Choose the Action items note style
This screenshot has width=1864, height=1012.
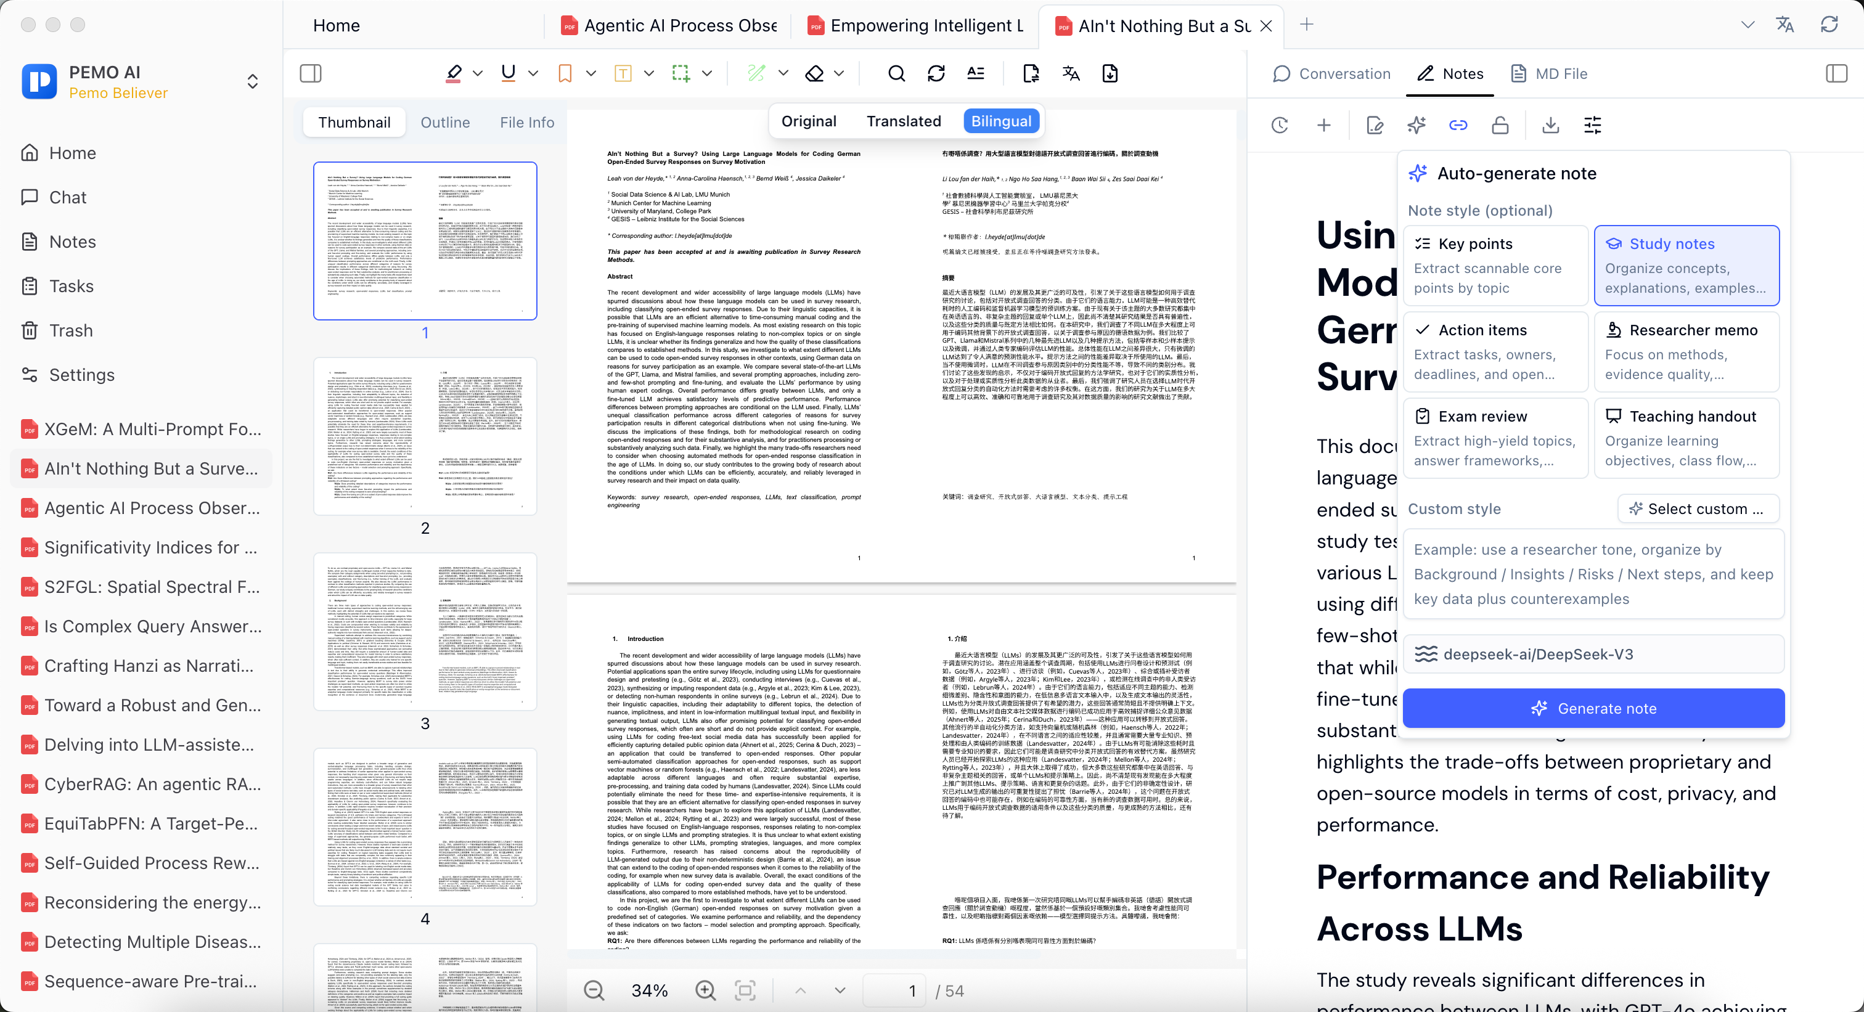[x=1495, y=351]
